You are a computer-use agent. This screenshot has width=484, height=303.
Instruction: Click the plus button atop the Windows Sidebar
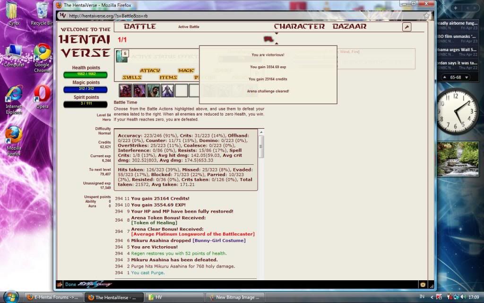pyautogui.click(x=455, y=8)
